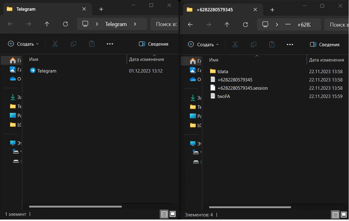Open the see more menu in left toolbar
Image resolution: width=349 pixels, height=221 pixels.
tap(110, 44)
